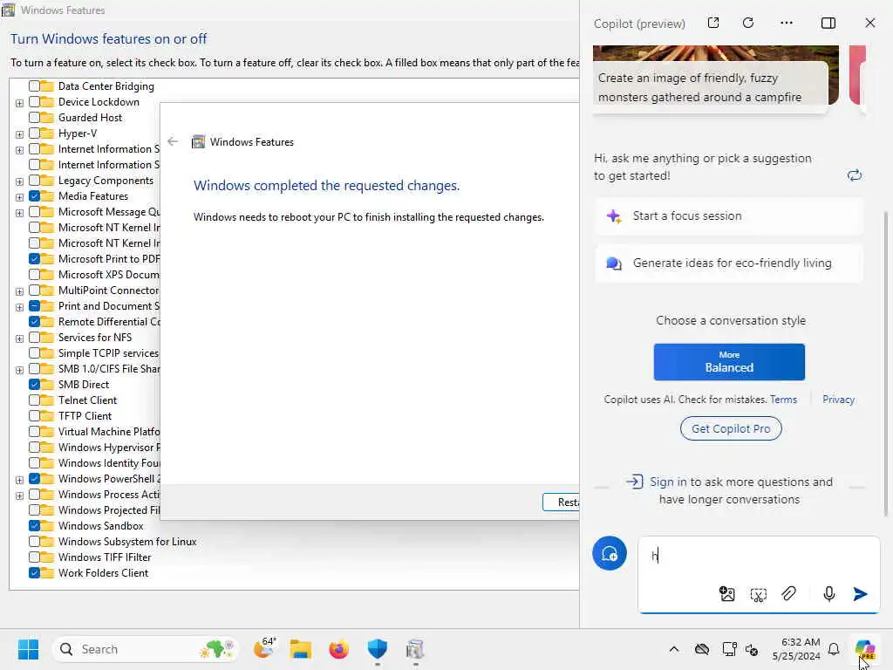Expand Windows Process Activation node
This screenshot has width=893, height=670.
(19, 496)
